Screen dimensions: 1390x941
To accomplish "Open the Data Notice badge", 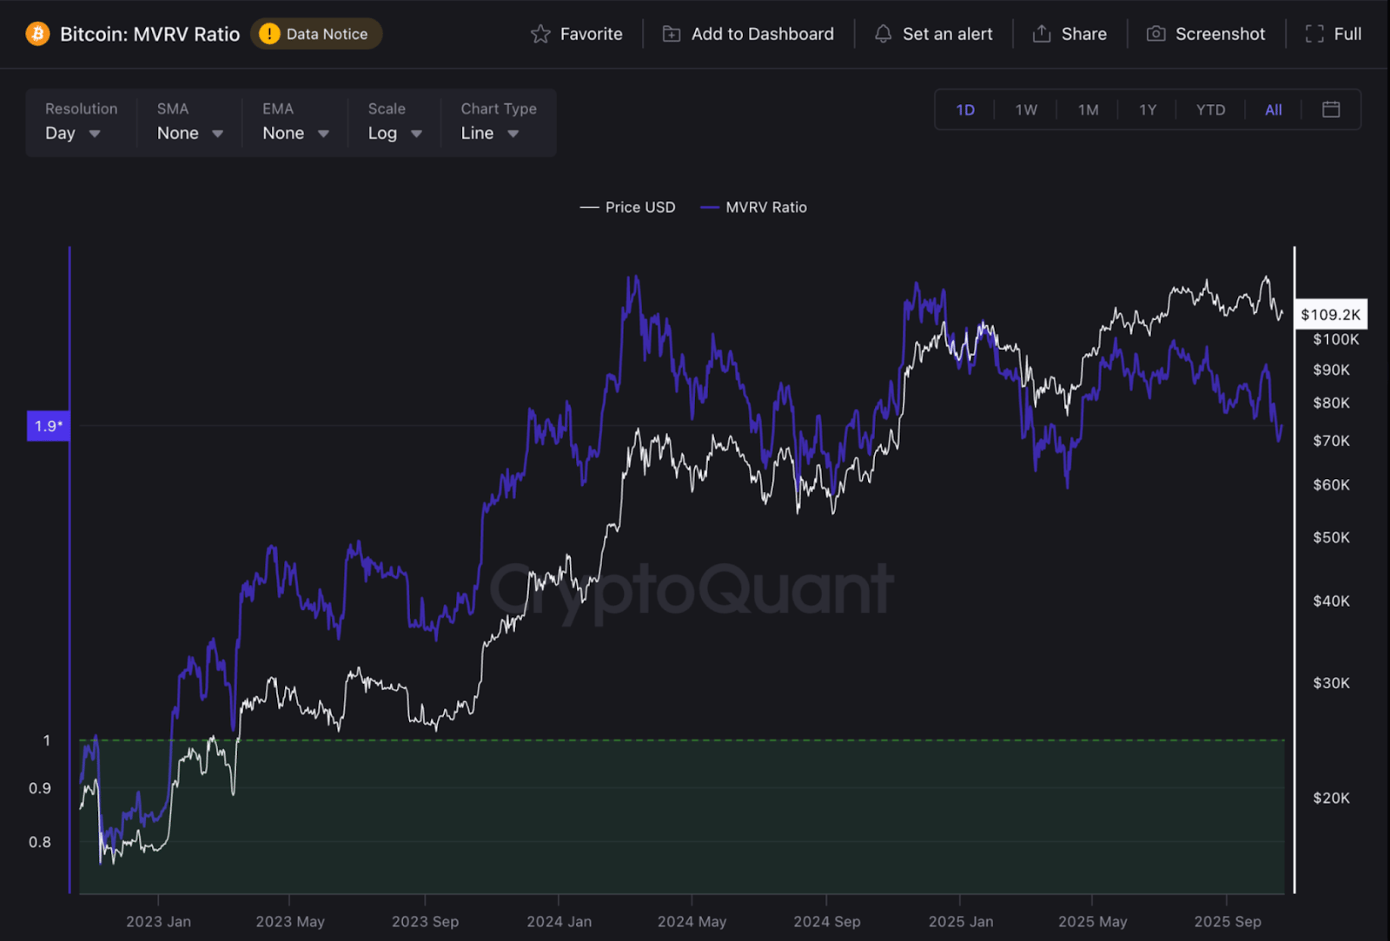I will point(316,34).
